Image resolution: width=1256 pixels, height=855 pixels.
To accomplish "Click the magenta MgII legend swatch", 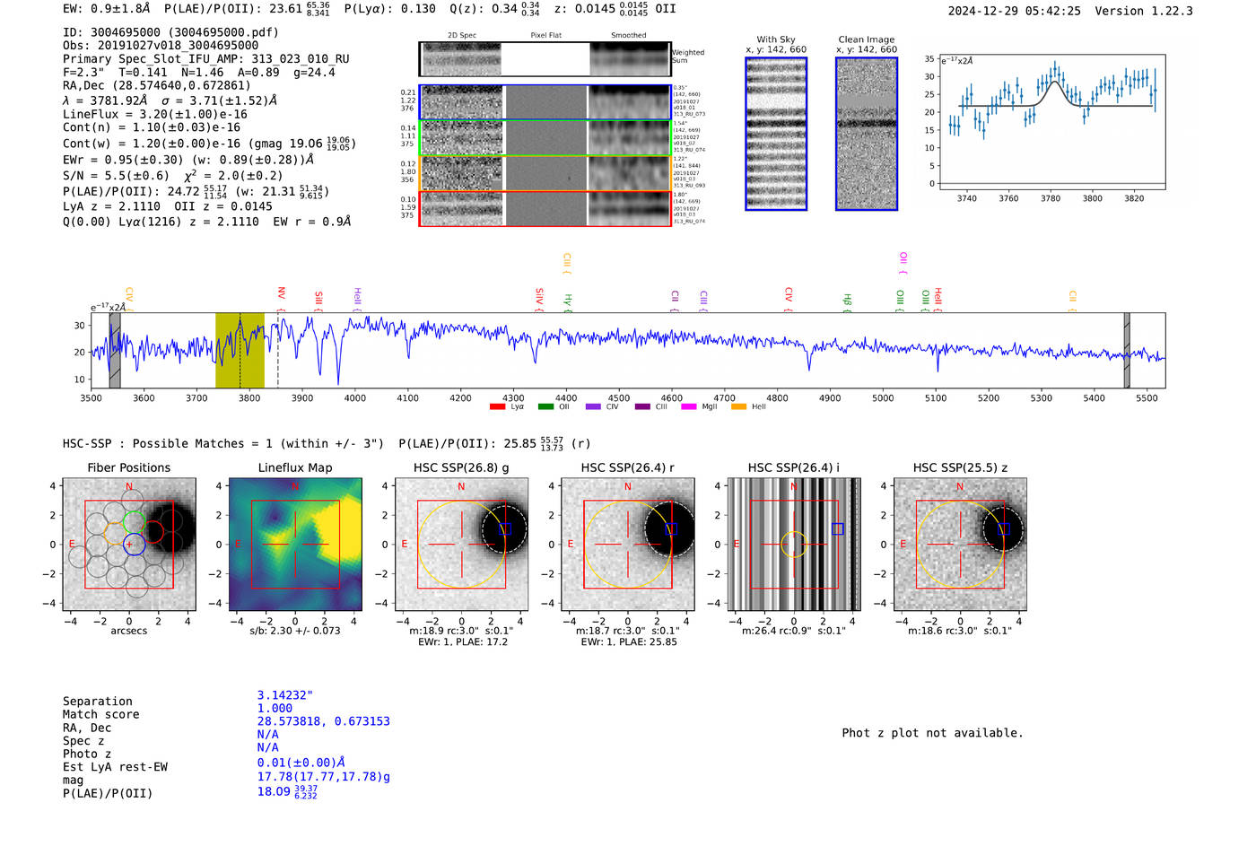I will [689, 406].
